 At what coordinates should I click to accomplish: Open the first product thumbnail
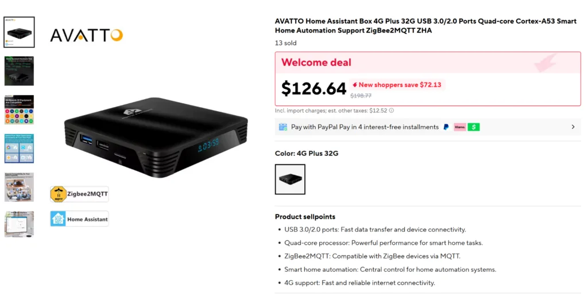click(x=19, y=32)
